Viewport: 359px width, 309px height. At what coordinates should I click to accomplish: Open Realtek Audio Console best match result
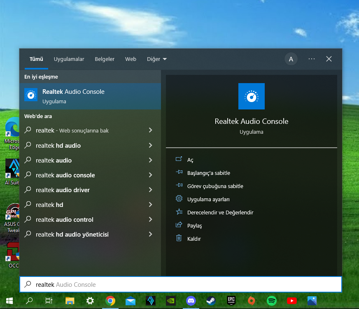[90, 96]
